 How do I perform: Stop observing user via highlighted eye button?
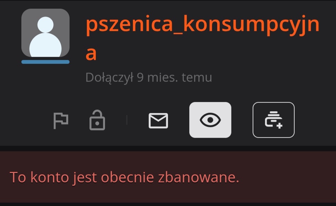(x=210, y=120)
